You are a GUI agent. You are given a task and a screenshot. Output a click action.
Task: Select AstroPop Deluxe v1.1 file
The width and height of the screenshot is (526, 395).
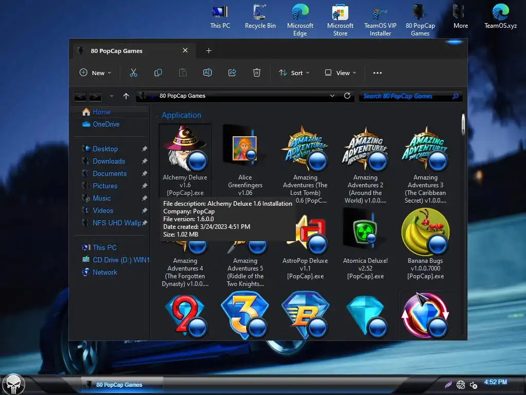click(x=305, y=247)
